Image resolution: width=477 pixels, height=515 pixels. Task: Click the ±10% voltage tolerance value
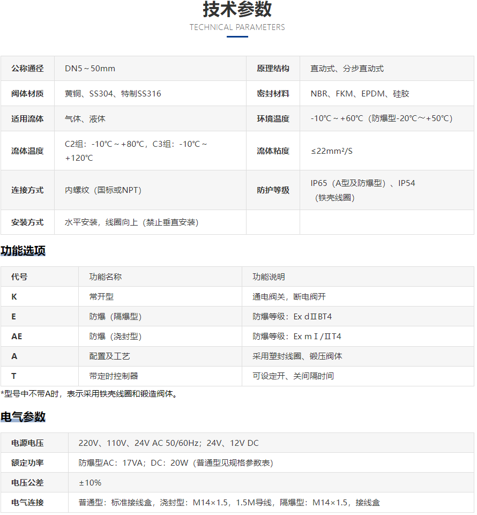click(x=90, y=483)
